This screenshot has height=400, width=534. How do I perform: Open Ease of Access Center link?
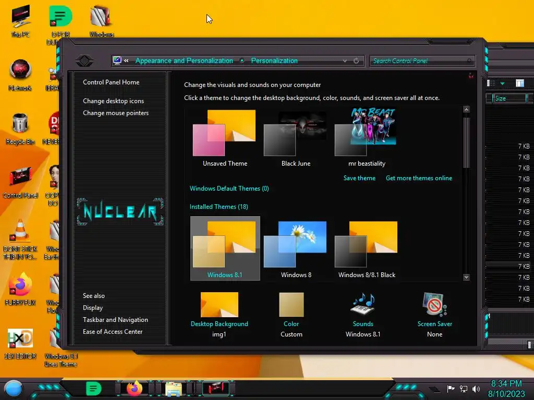pyautogui.click(x=113, y=332)
